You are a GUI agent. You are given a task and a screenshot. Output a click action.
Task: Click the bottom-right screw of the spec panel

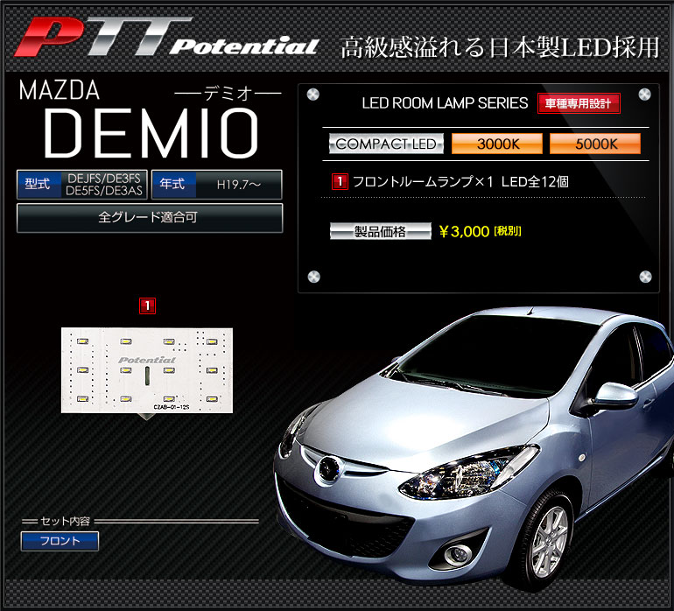pos(645,277)
